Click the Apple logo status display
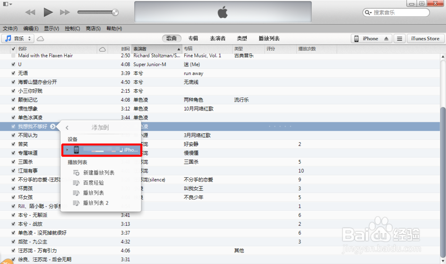The image size is (446, 264). [x=223, y=12]
